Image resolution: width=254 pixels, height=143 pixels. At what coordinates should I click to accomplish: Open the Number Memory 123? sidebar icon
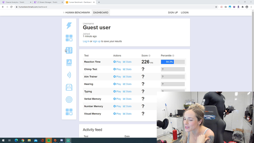click(69, 50)
